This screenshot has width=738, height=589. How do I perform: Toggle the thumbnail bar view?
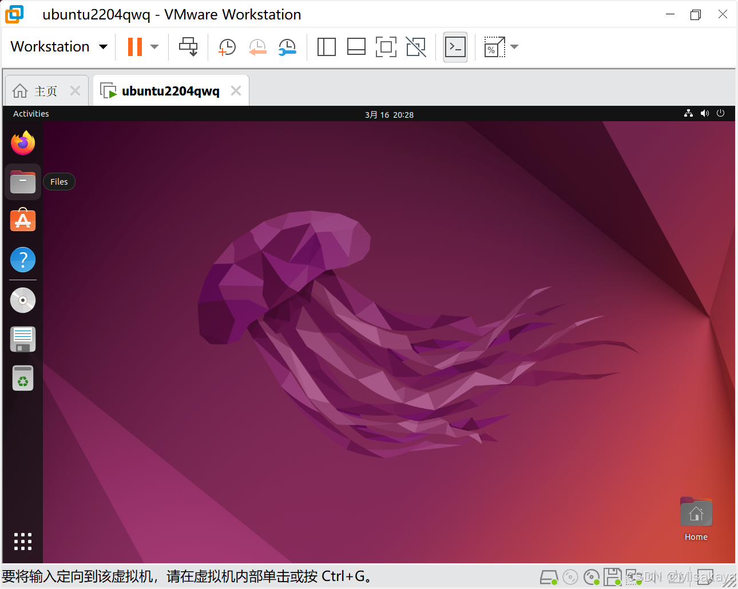tap(356, 47)
